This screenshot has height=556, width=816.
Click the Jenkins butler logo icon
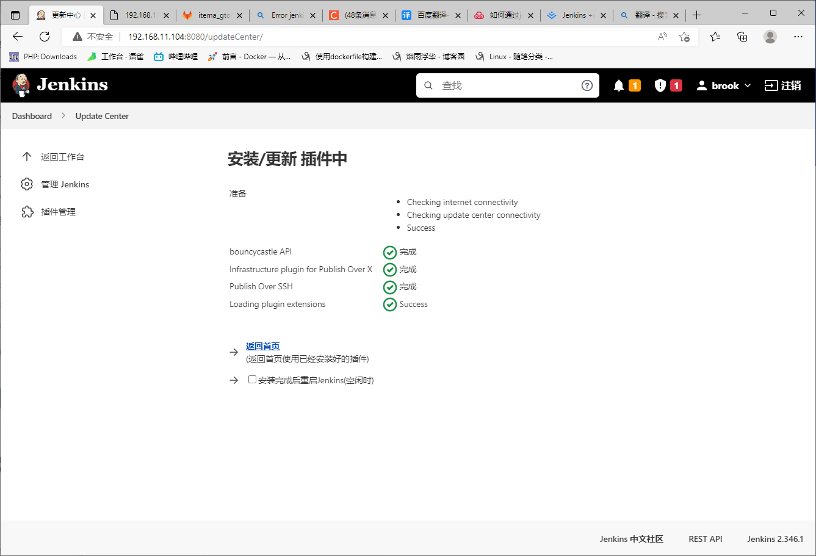21,85
